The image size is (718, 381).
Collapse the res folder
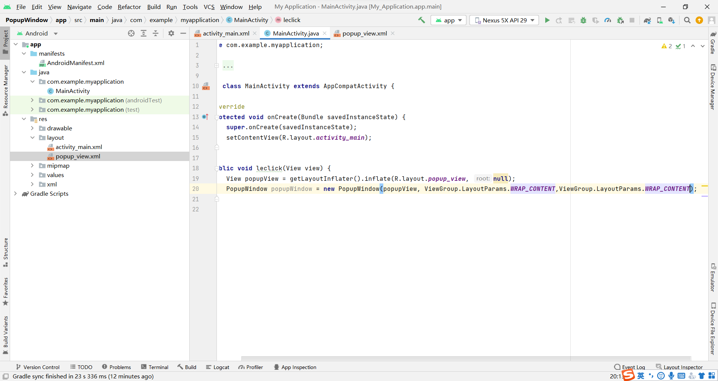click(24, 119)
